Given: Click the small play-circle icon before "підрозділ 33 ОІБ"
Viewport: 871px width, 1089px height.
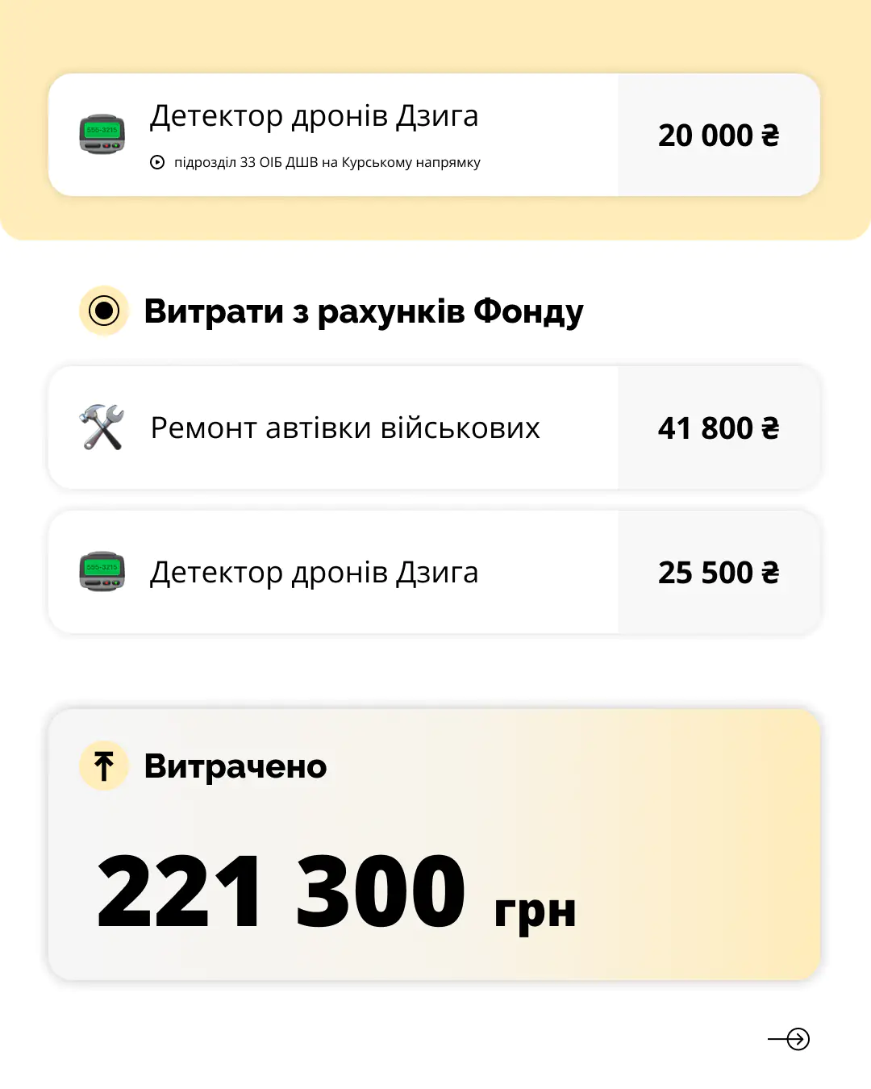Looking at the screenshot, I should 157,162.
